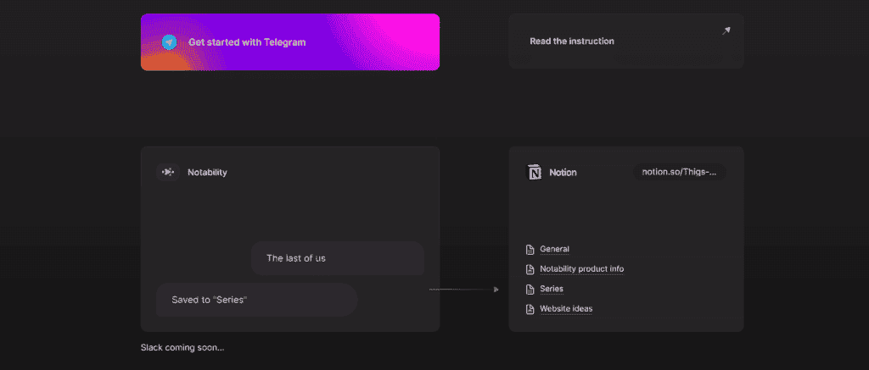The image size is (869, 370).
Task: Click the page icon beside Website ideas
Action: tap(530, 309)
